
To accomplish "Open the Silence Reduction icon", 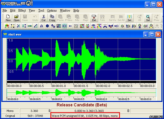I will (x=111, y=26).
